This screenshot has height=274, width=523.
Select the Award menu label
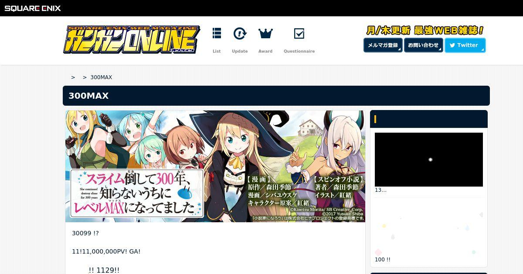[265, 51]
